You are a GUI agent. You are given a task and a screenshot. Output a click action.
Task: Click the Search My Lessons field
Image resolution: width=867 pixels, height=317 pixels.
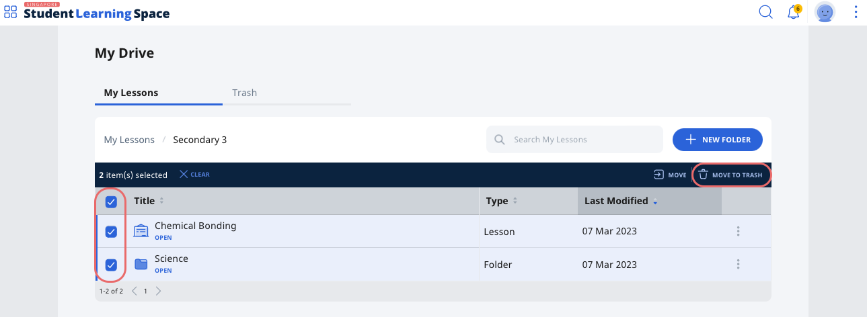point(574,140)
